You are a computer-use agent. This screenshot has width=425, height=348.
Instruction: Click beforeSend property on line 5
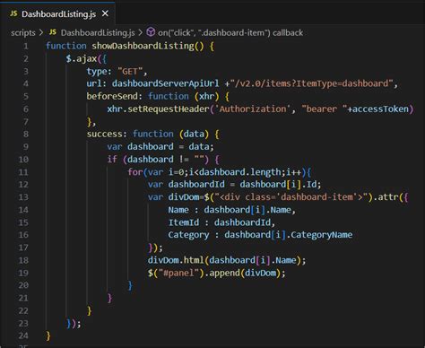click(x=112, y=96)
